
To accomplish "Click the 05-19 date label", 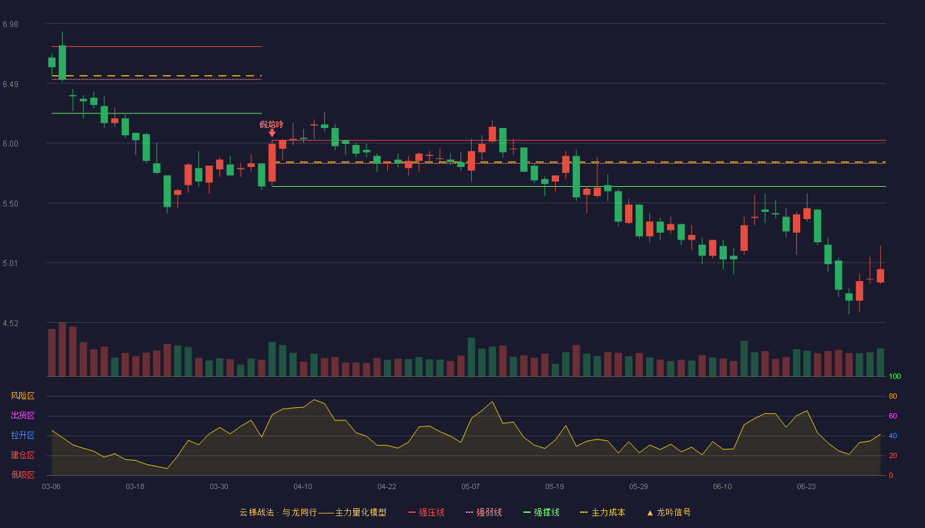I will 554,486.
